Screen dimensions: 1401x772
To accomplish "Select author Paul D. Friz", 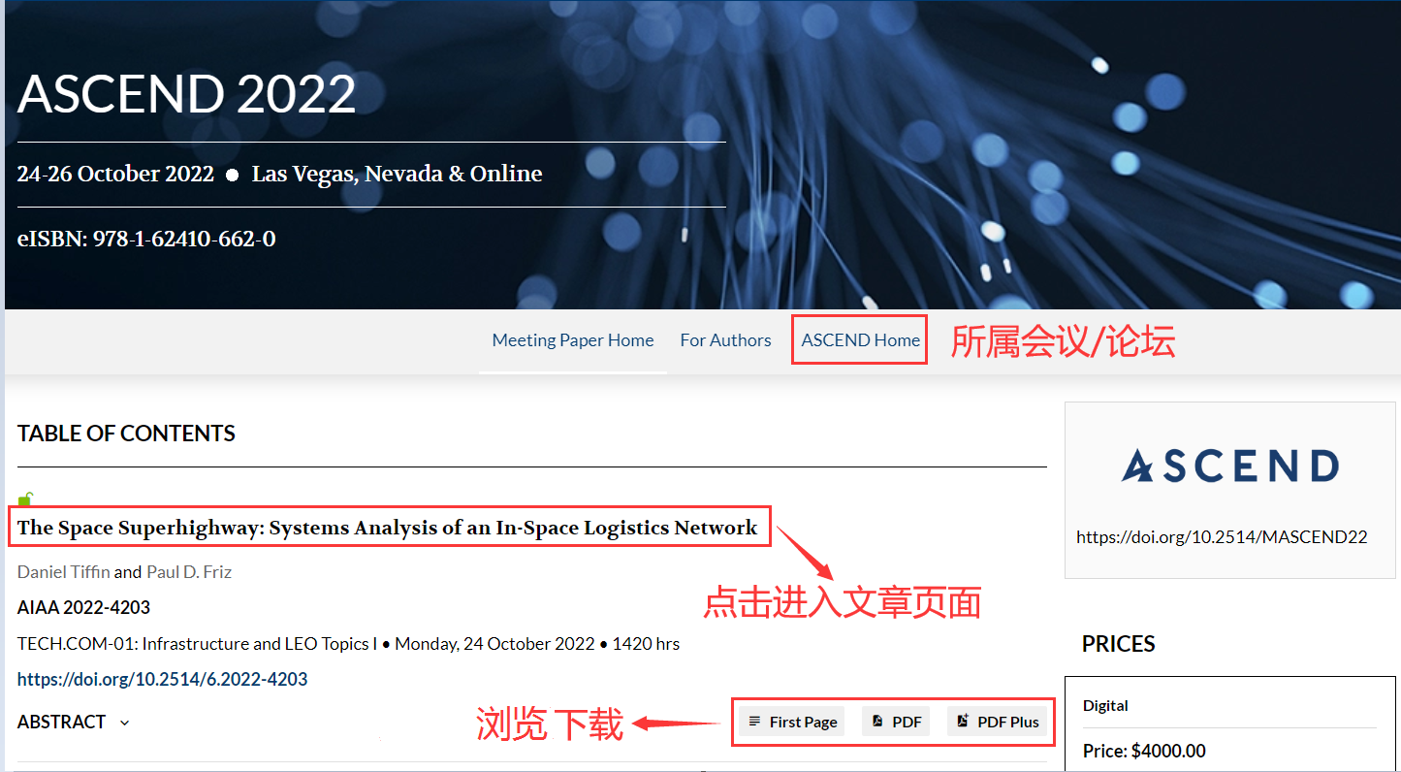I will (189, 572).
